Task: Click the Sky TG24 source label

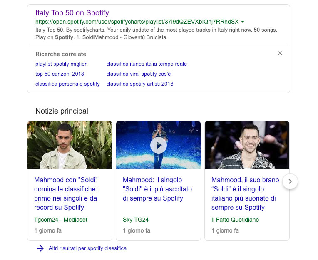Action: [x=136, y=220]
